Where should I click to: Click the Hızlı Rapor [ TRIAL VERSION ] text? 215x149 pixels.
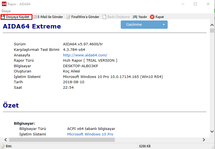pyautogui.click(x=90, y=60)
